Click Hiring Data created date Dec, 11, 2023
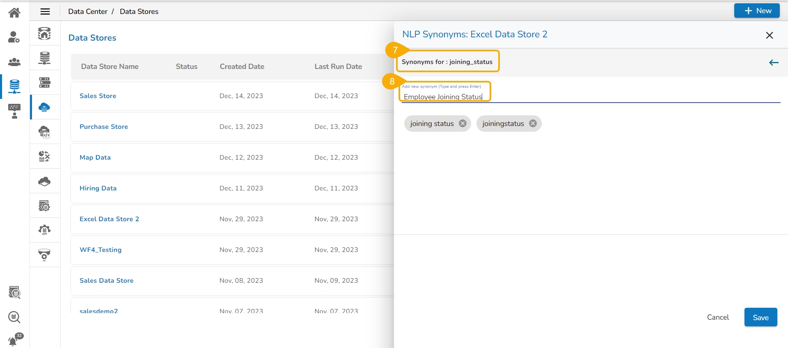Screen dimensions: 788x348 click(x=241, y=188)
